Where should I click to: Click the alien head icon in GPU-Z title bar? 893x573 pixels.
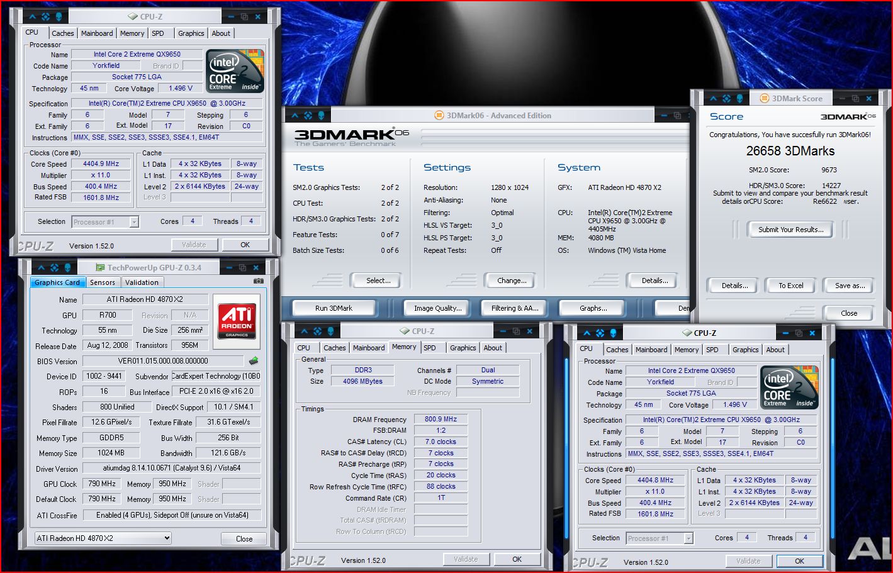tap(68, 267)
